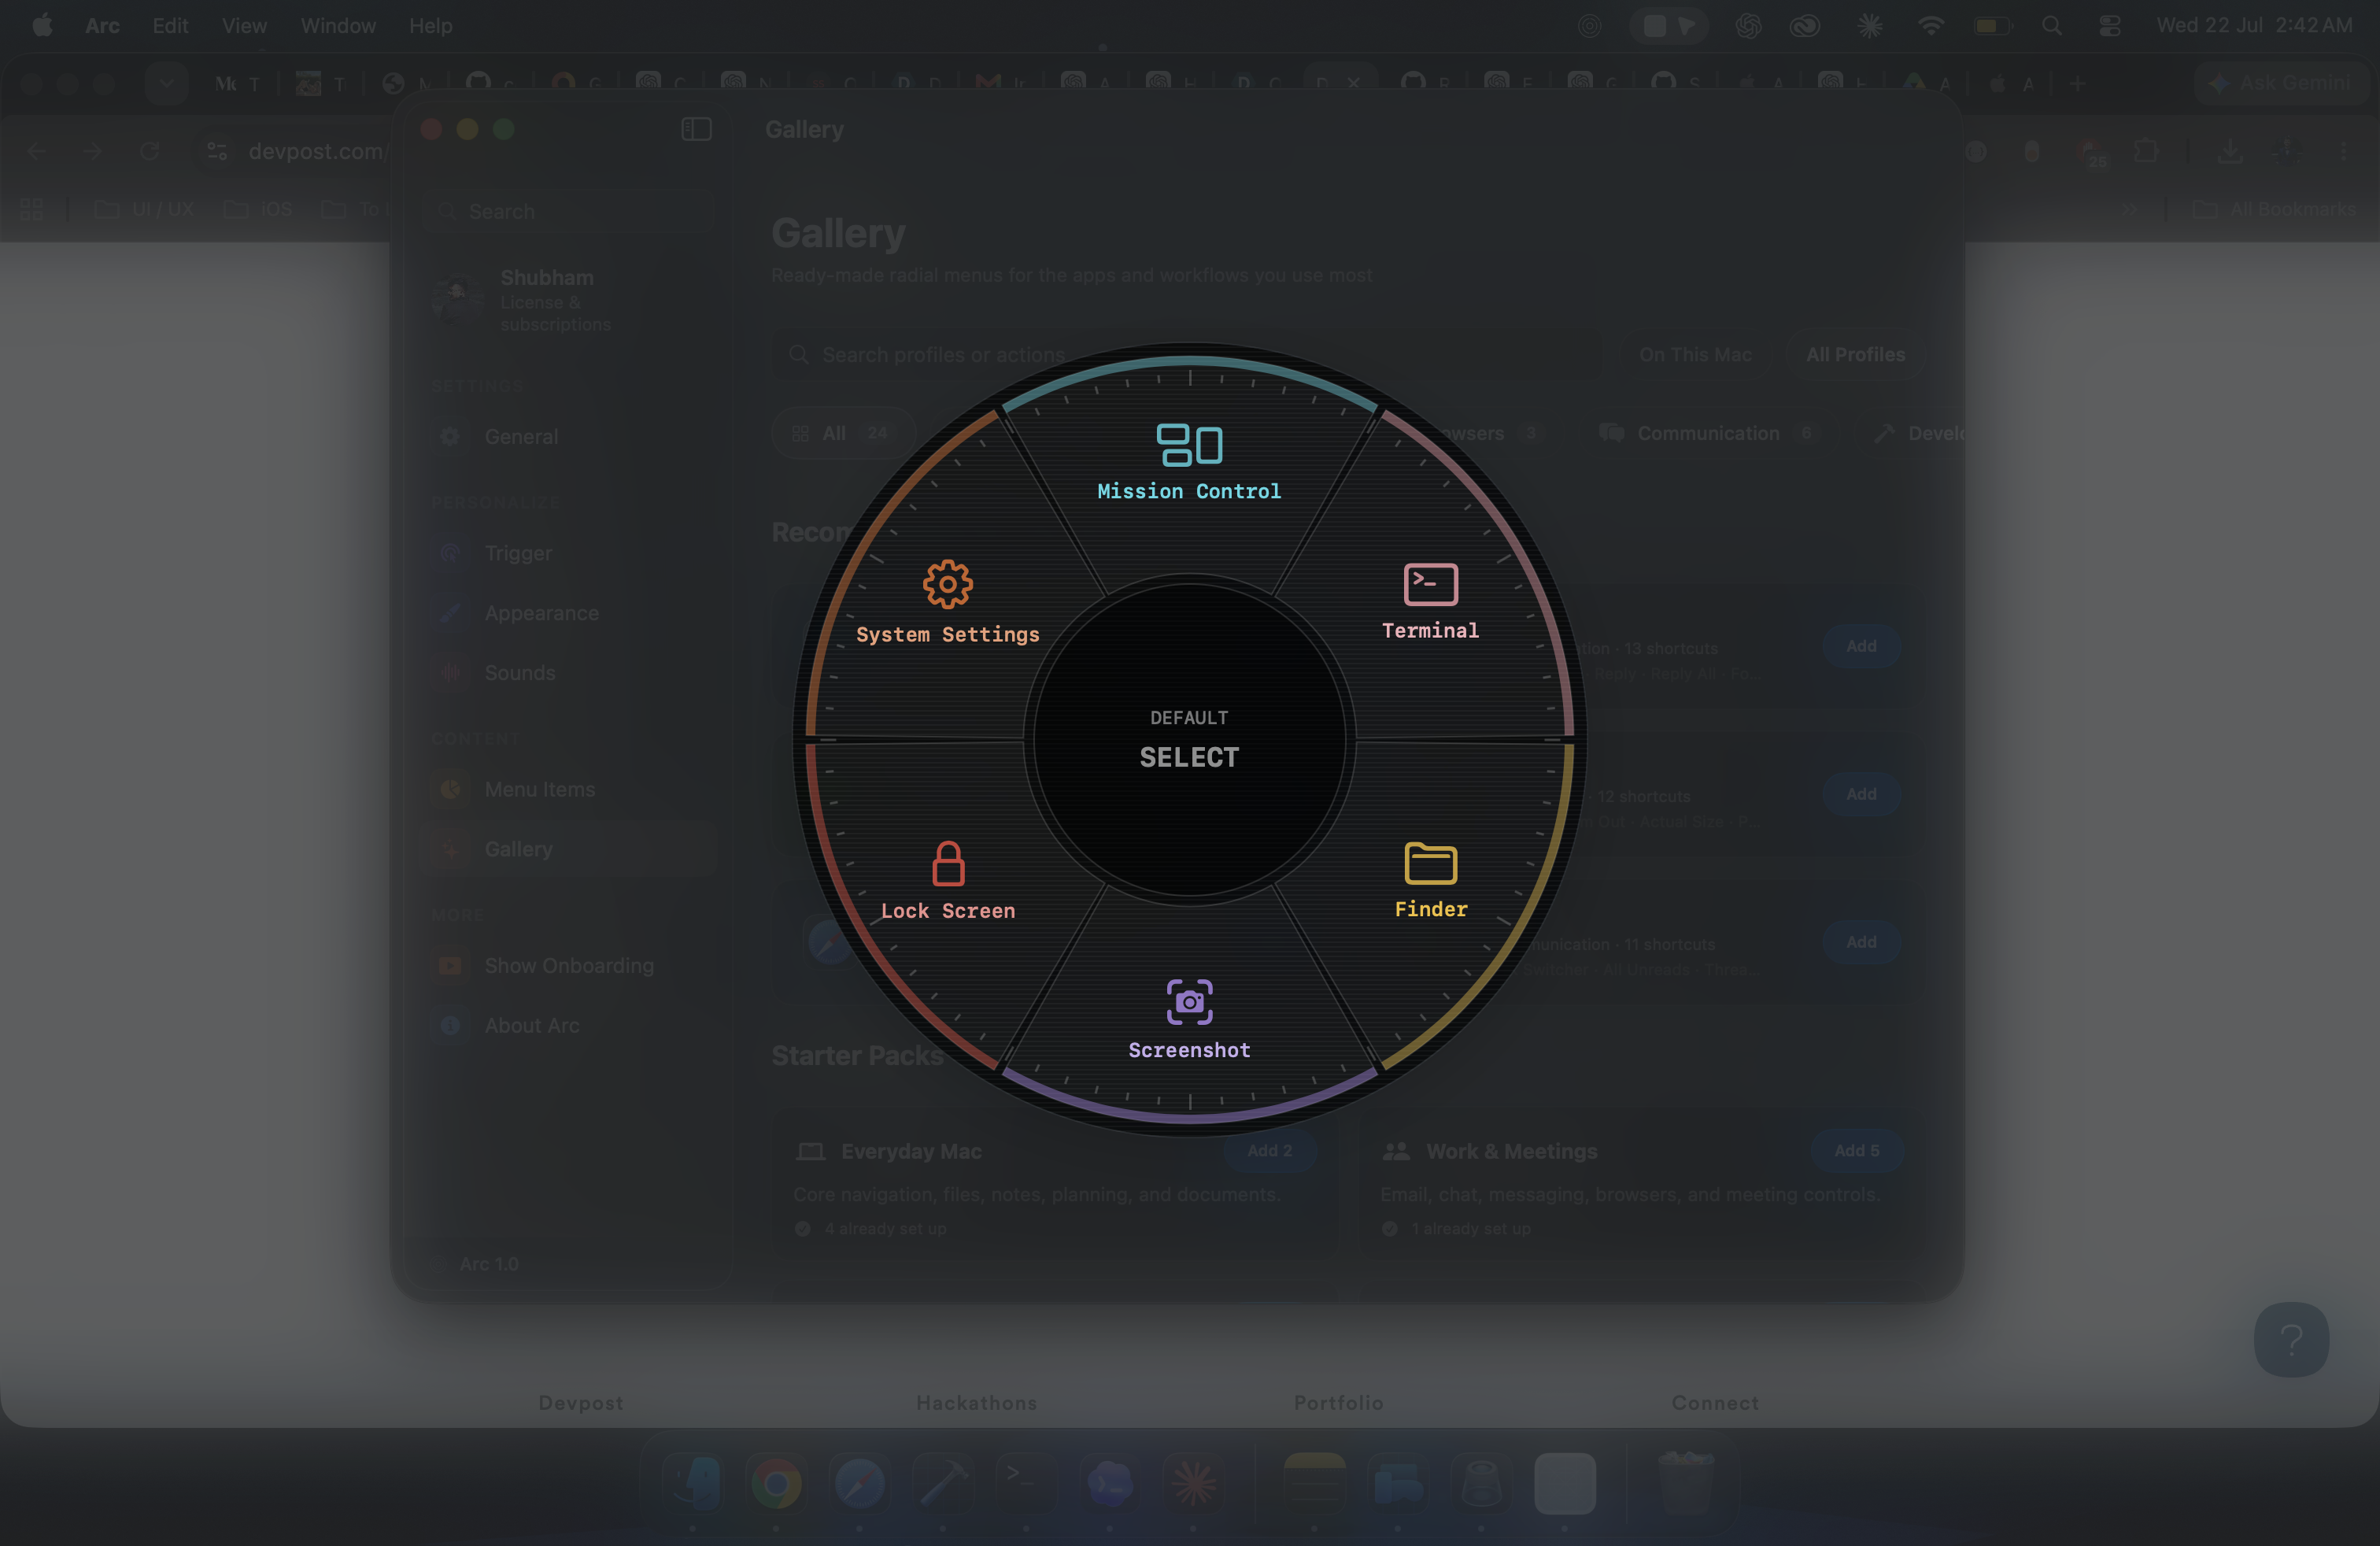
Task: Expand the browser tab search chevron
Action: [166, 83]
